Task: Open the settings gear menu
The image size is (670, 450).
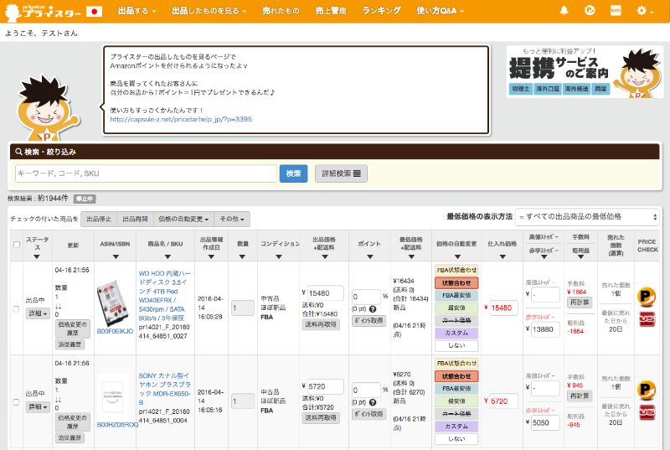Action: [644, 11]
